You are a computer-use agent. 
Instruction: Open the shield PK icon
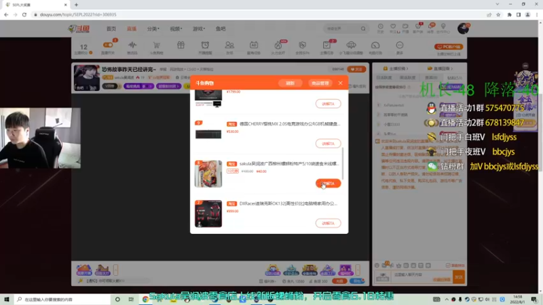302,45
